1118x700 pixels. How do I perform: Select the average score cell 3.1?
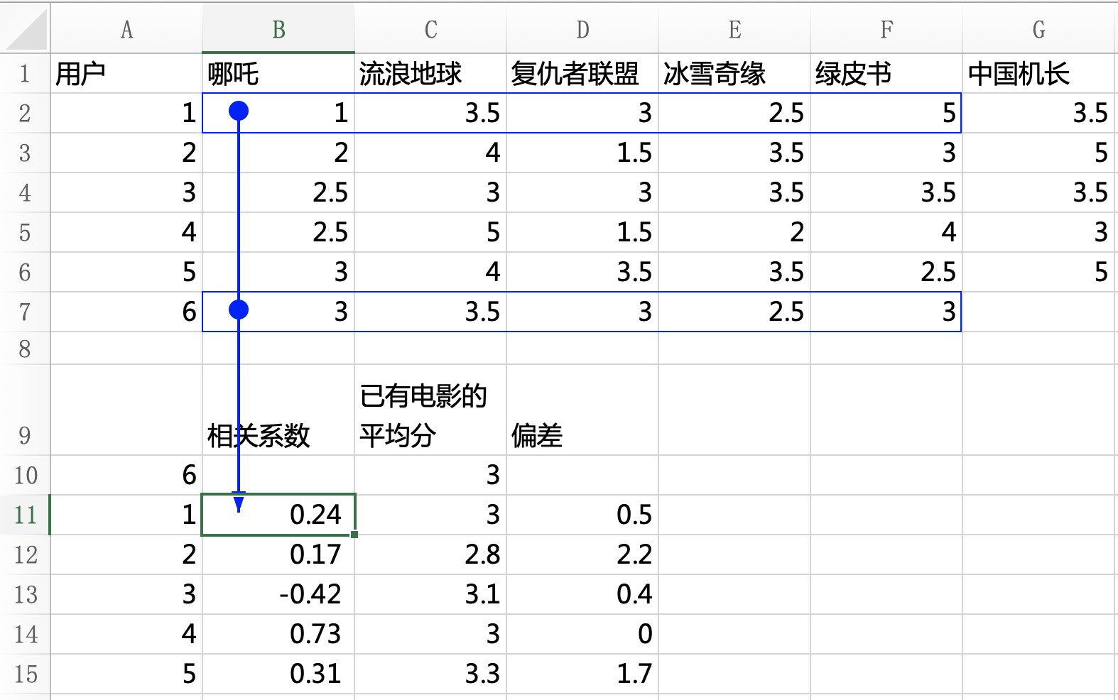pyautogui.click(x=430, y=594)
